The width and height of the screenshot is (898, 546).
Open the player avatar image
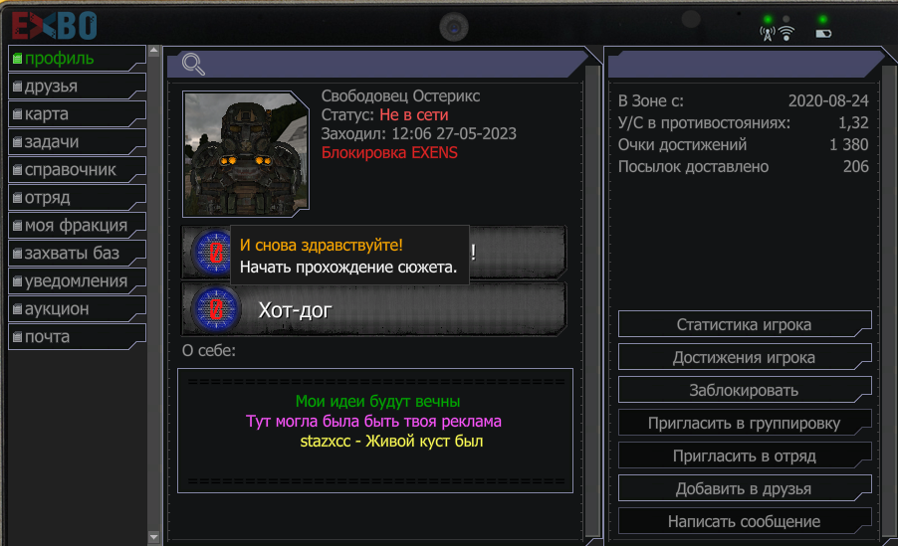point(246,154)
